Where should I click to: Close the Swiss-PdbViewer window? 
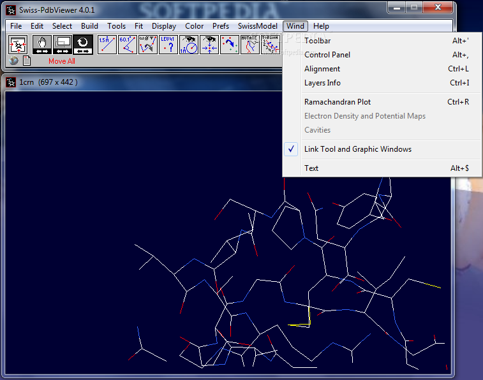point(438,8)
